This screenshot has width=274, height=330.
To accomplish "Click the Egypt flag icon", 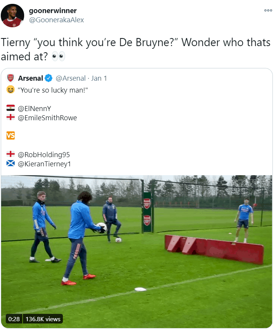I will click(x=11, y=108).
